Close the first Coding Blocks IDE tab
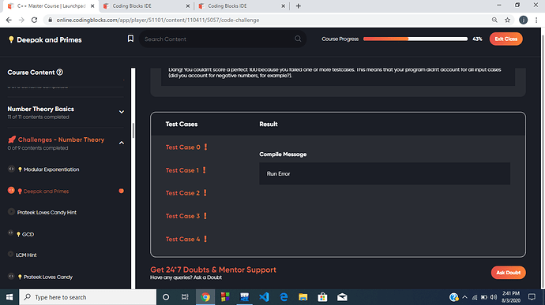The height and width of the screenshot is (305, 545). point(188,6)
